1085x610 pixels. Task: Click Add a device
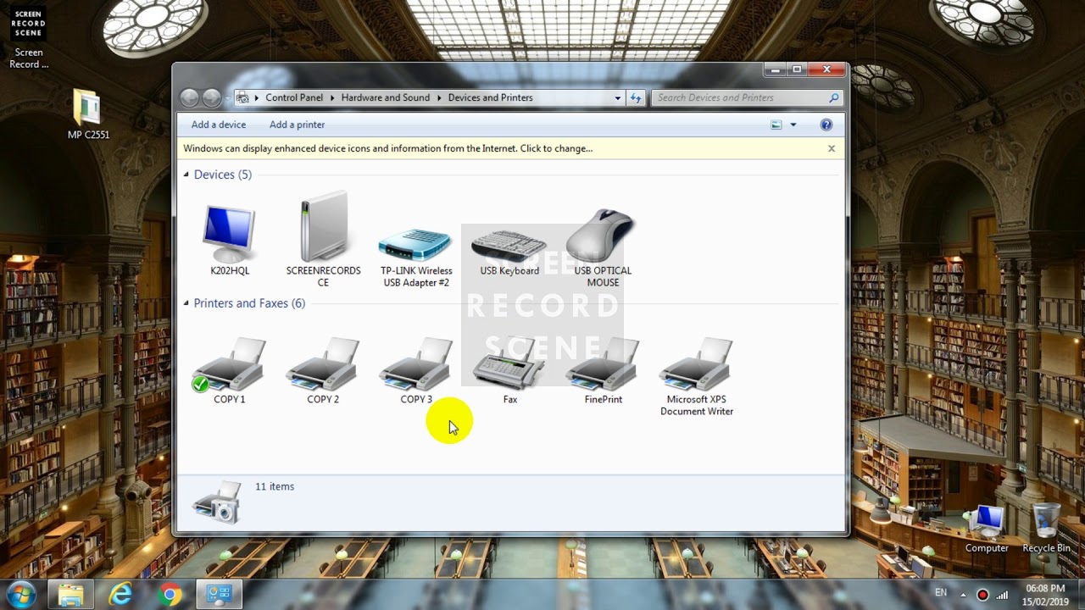click(x=219, y=125)
